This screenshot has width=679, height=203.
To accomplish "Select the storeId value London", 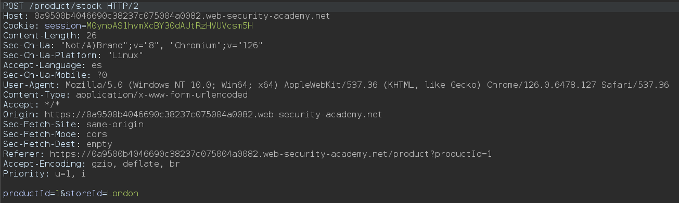I will (x=122, y=194).
